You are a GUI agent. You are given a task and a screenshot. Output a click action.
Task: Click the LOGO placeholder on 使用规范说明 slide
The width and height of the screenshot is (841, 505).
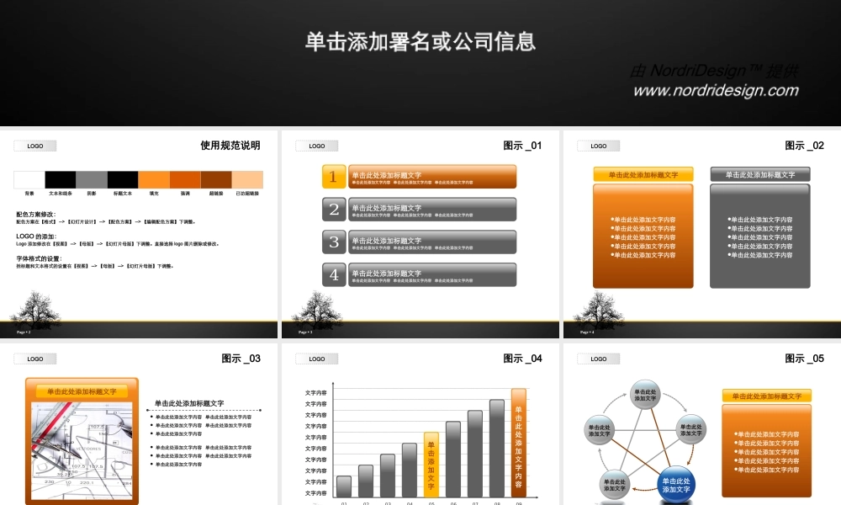(35, 146)
